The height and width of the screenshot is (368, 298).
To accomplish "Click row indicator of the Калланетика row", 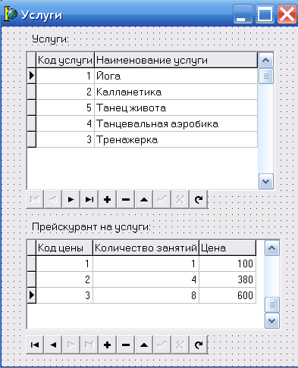I will (x=31, y=92).
